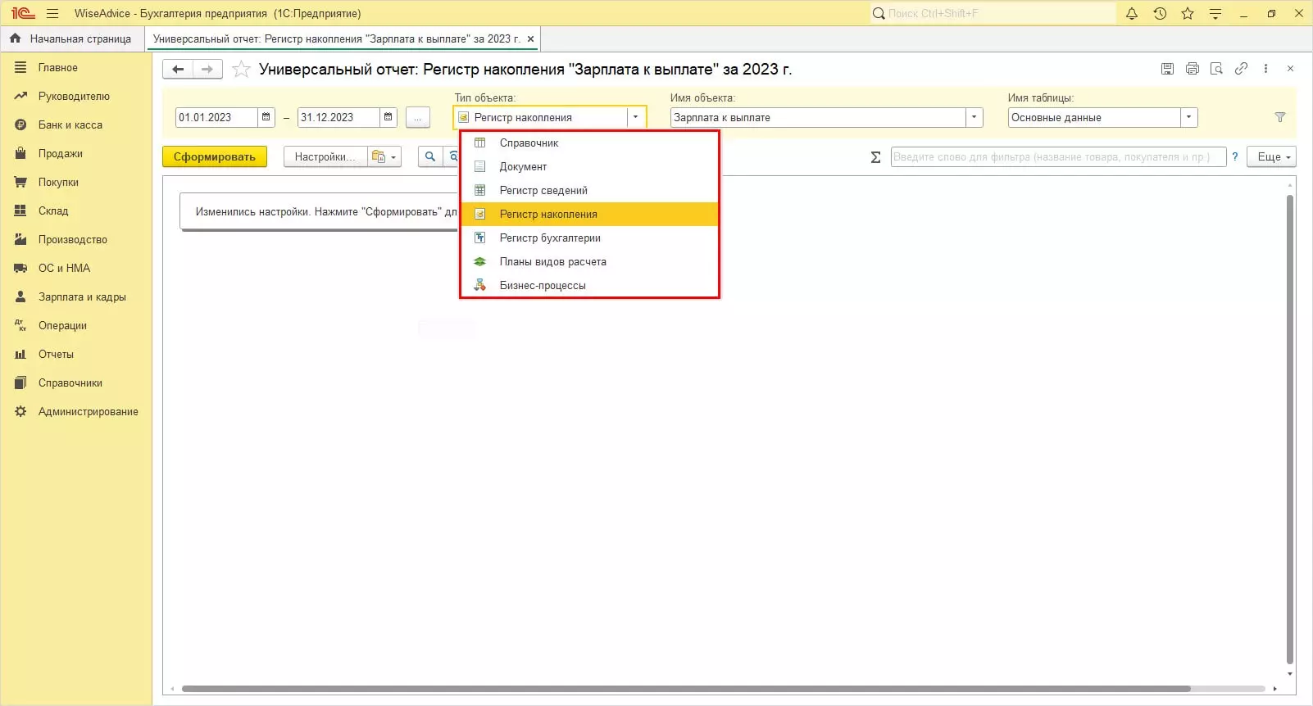The height and width of the screenshot is (706, 1313).
Task: Click the global search field Поиск Ctrl+Shift+F
Action: (x=993, y=13)
